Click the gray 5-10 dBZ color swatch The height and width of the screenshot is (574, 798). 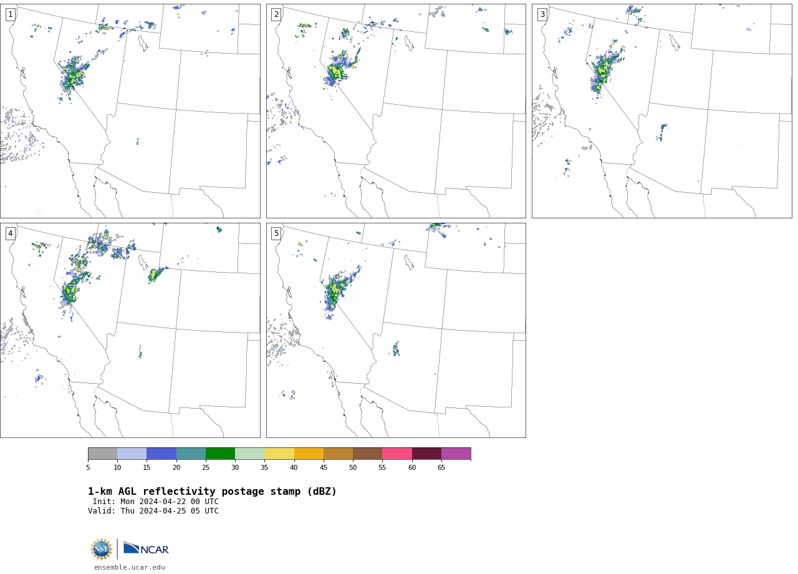coord(102,454)
